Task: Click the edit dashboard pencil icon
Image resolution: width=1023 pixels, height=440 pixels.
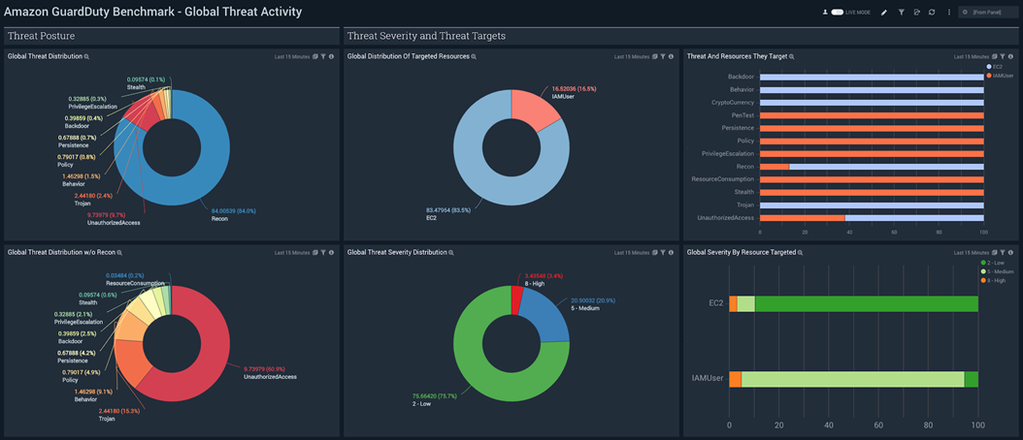Action: pos(884,13)
